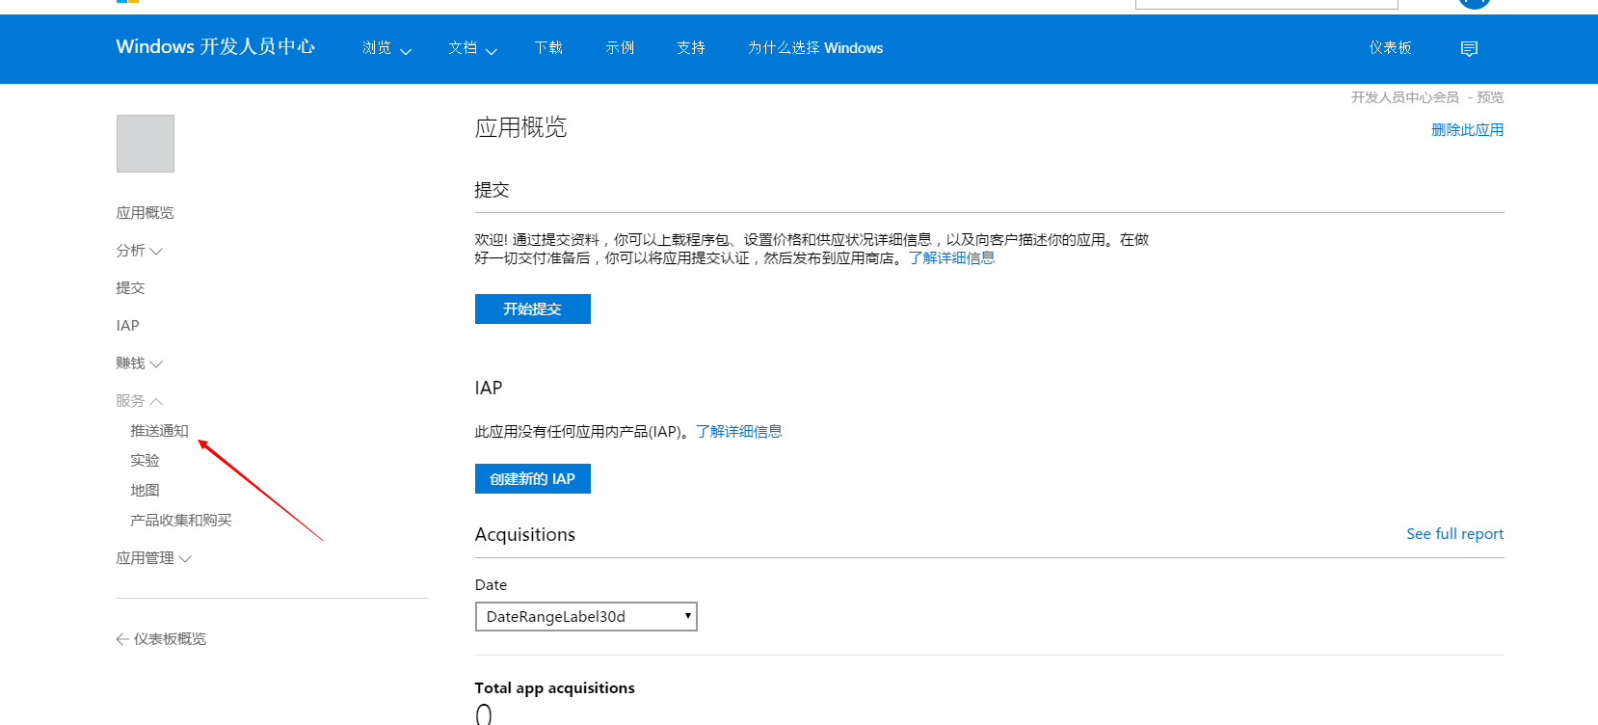Image resolution: width=1598 pixels, height=725 pixels.
Task: Expand the 应用管理 sidebar section
Action: (154, 558)
